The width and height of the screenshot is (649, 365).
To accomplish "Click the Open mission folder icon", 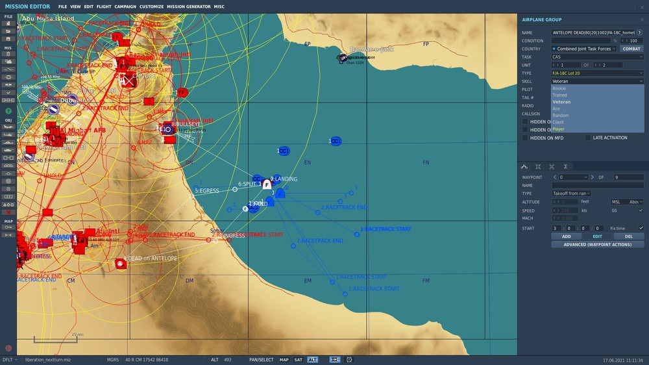I will point(8,31).
